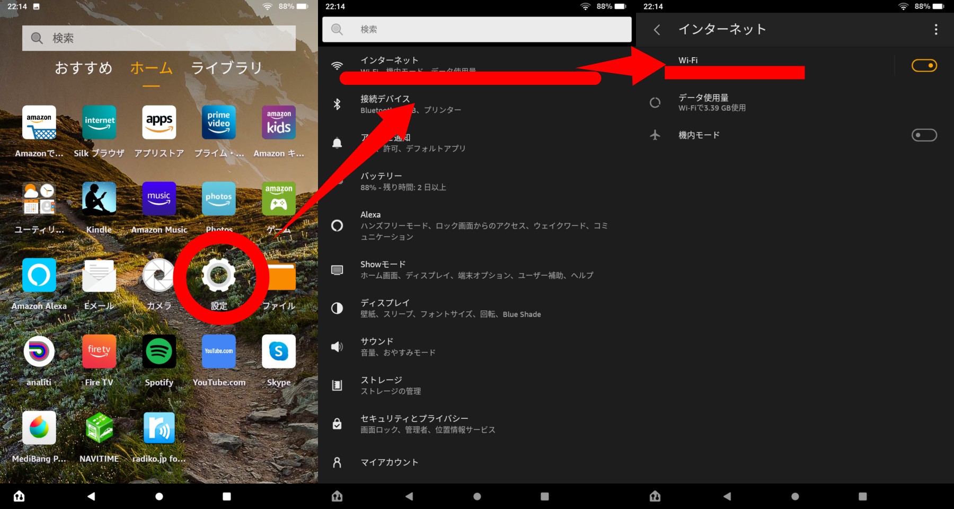Tap the settings search field
Image resolution: width=954 pixels, height=509 pixels.
click(477, 30)
